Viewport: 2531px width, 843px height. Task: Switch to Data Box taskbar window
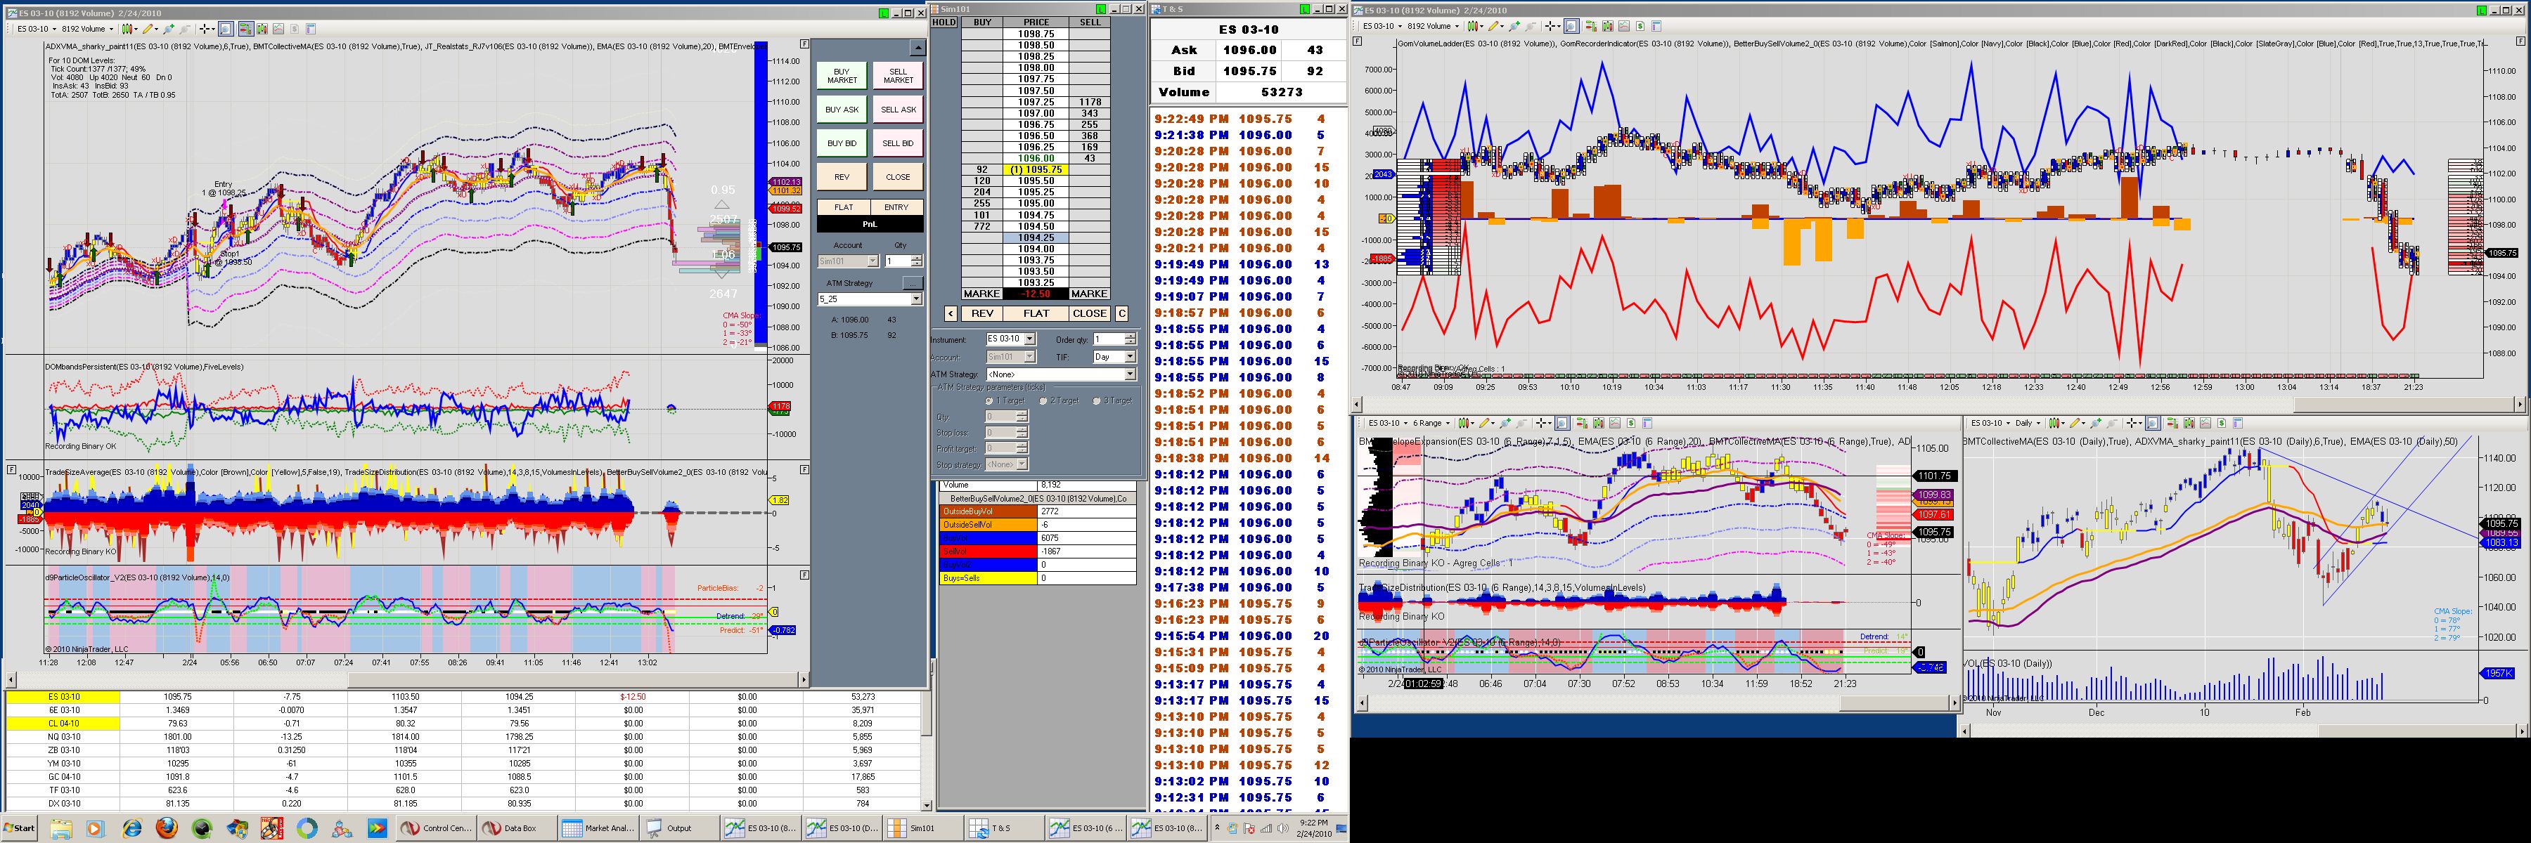point(517,828)
